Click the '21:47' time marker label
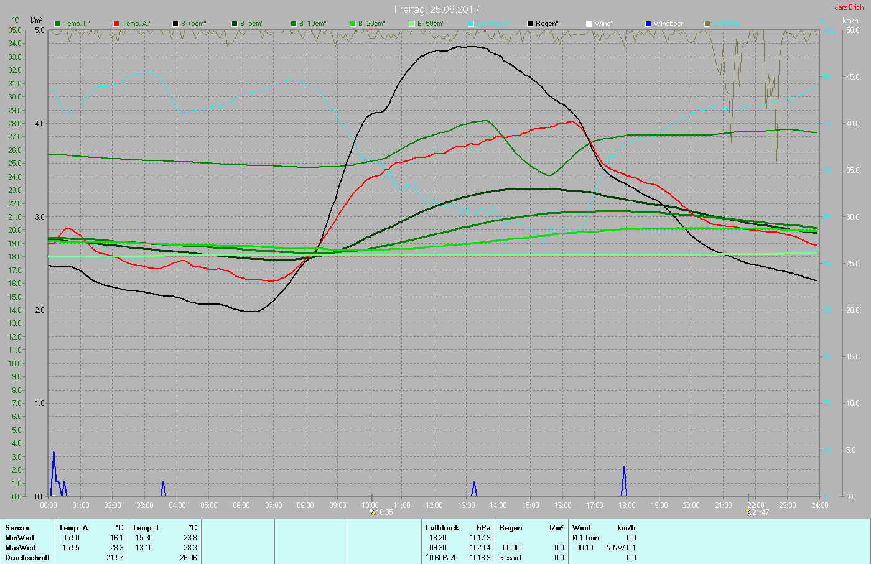The image size is (871, 564). pyautogui.click(x=761, y=512)
